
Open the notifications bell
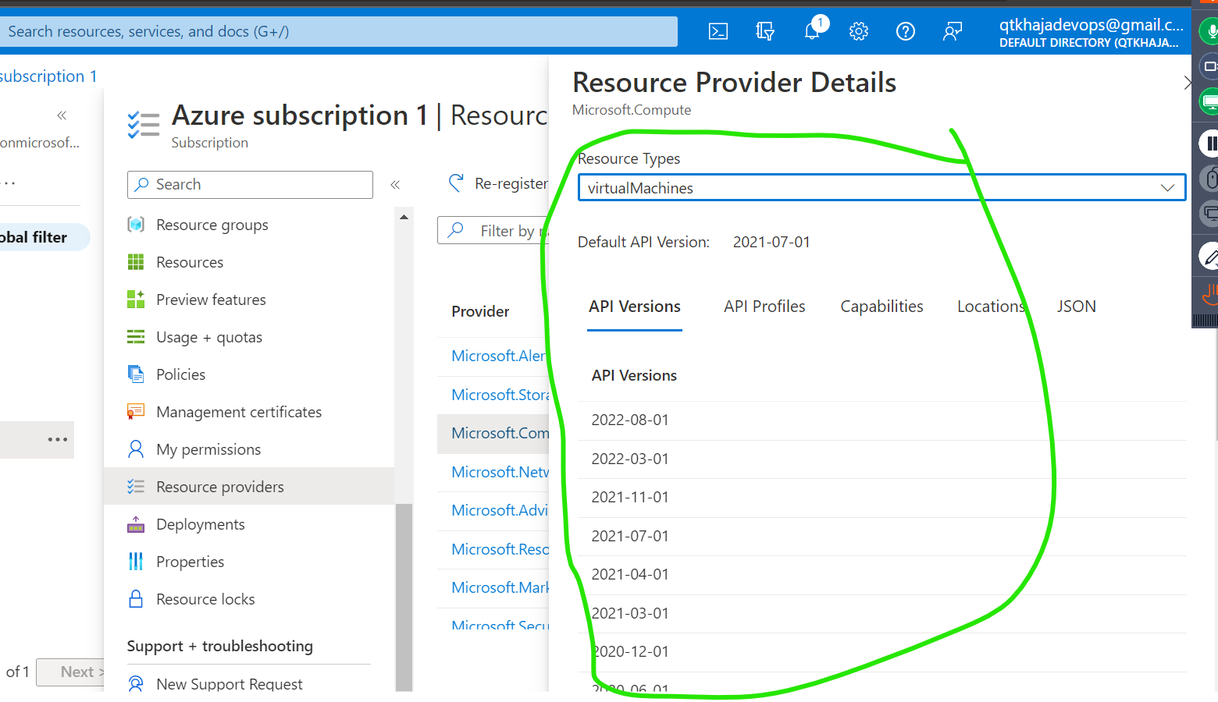[814, 30]
